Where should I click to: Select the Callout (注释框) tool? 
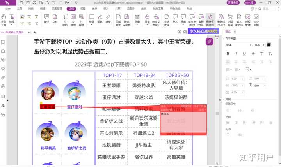tap(82, 20)
